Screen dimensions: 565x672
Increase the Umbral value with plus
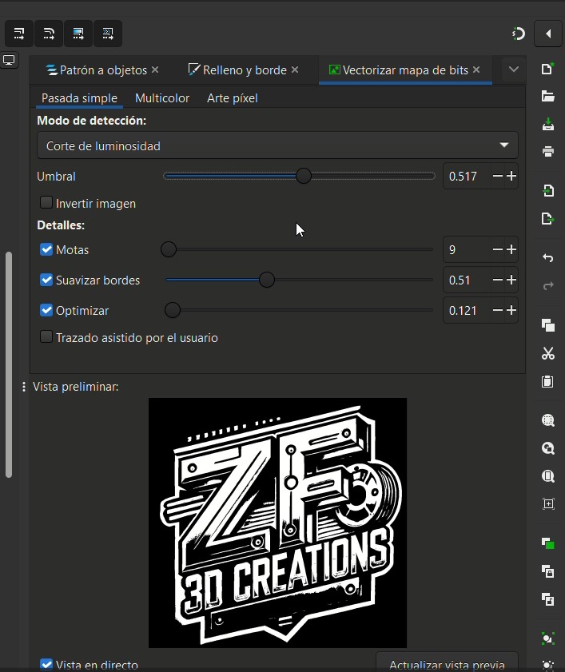[x=511, y=176]
